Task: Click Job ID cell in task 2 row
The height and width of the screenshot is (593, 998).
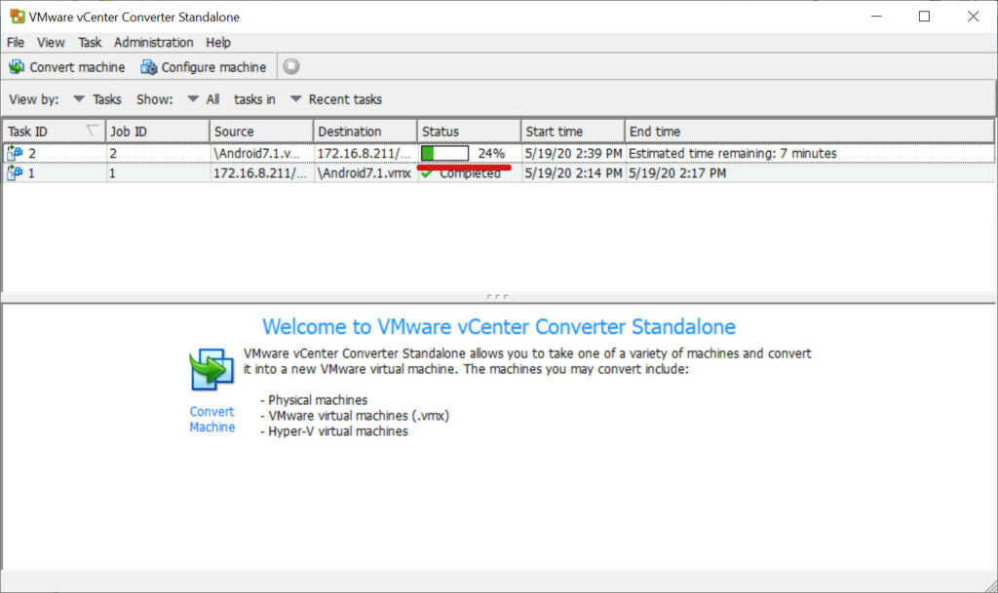Action: [158, 153]
